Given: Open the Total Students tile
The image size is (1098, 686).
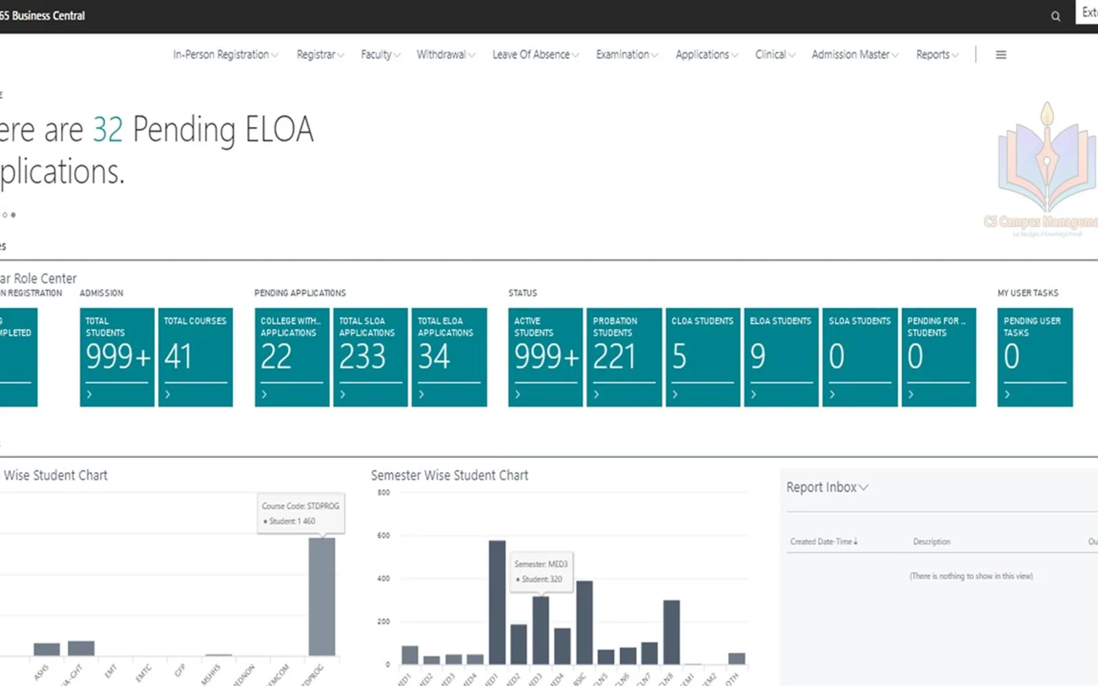Looking at the screenshot, I should pyautogui.click(x=117, y=357).
